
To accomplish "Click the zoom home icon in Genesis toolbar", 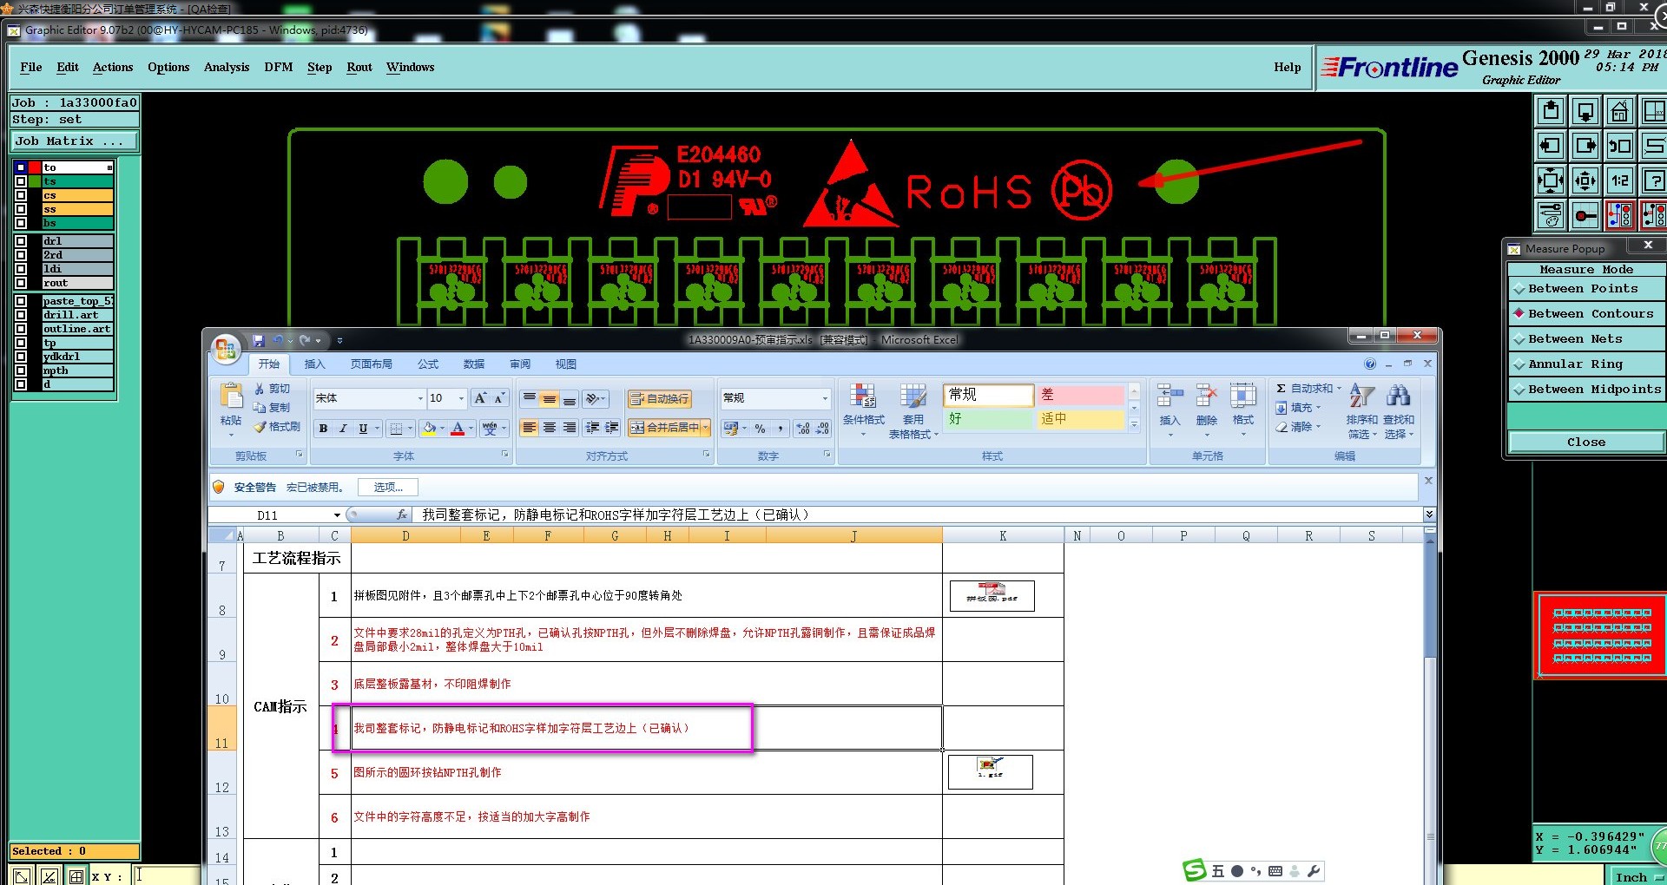I will pos(1620,112).
